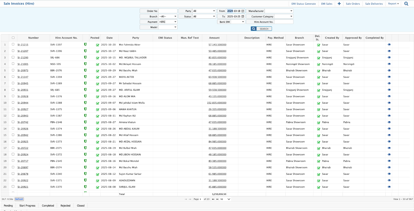Toggle the select-all checkbox in the header
Screen dimensions: 414x211
coord(13,37)
